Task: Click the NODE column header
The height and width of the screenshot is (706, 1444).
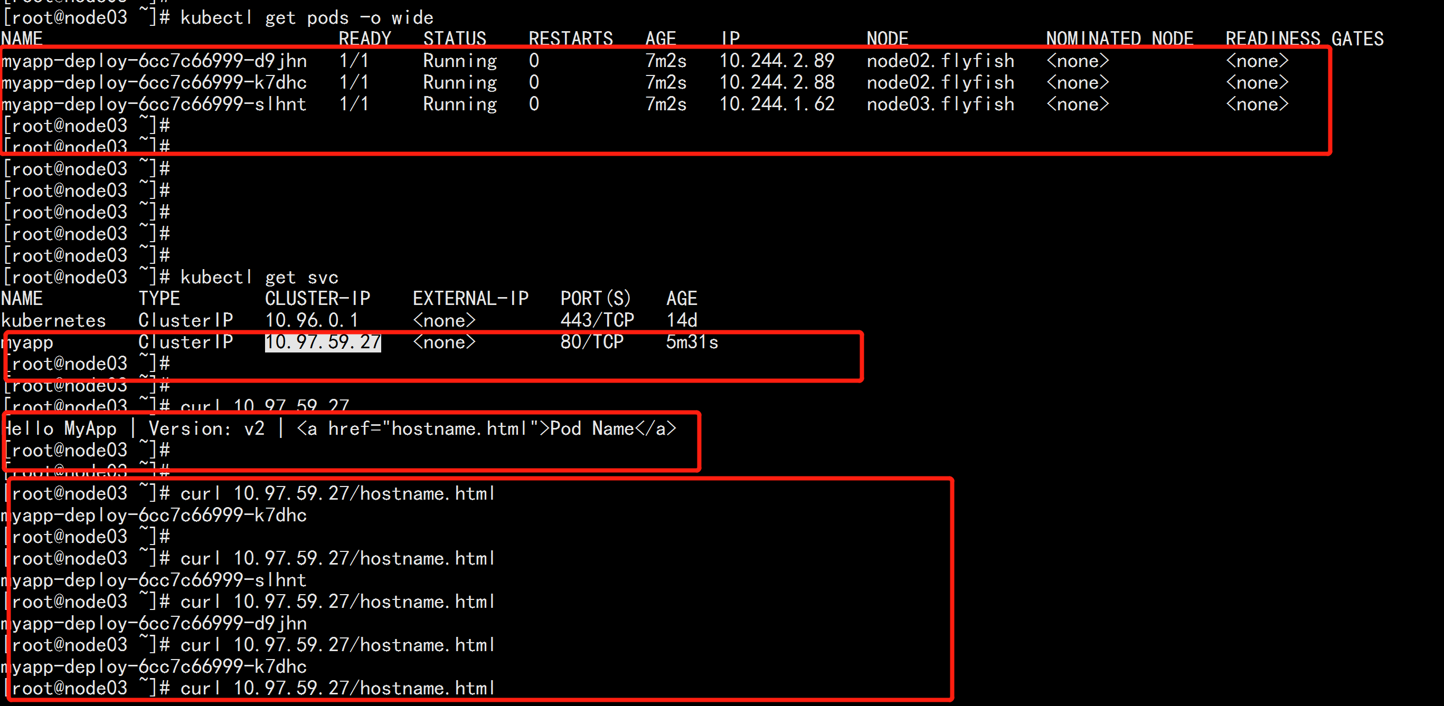Action: [x=888, y=39]
